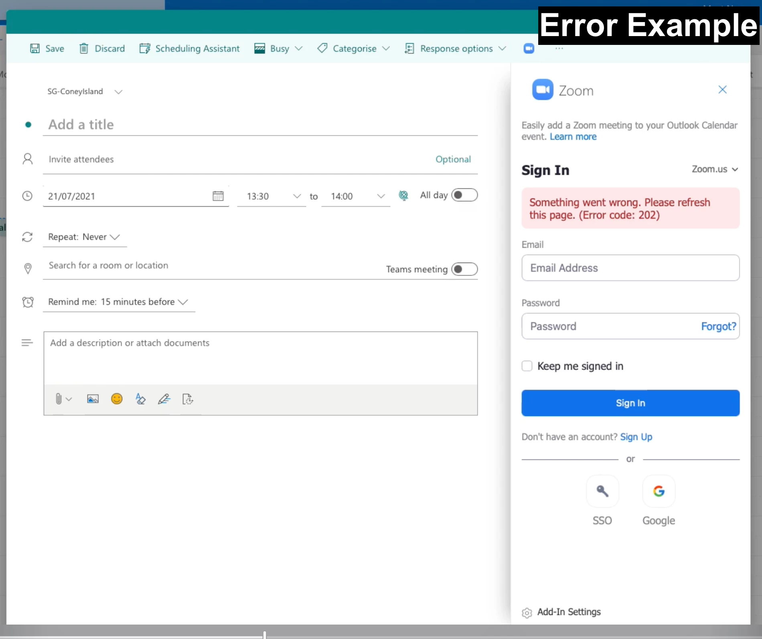This screenshot has width=762, height=639.
Task: Click the Email Address field
Action: [x=630, y=268]
